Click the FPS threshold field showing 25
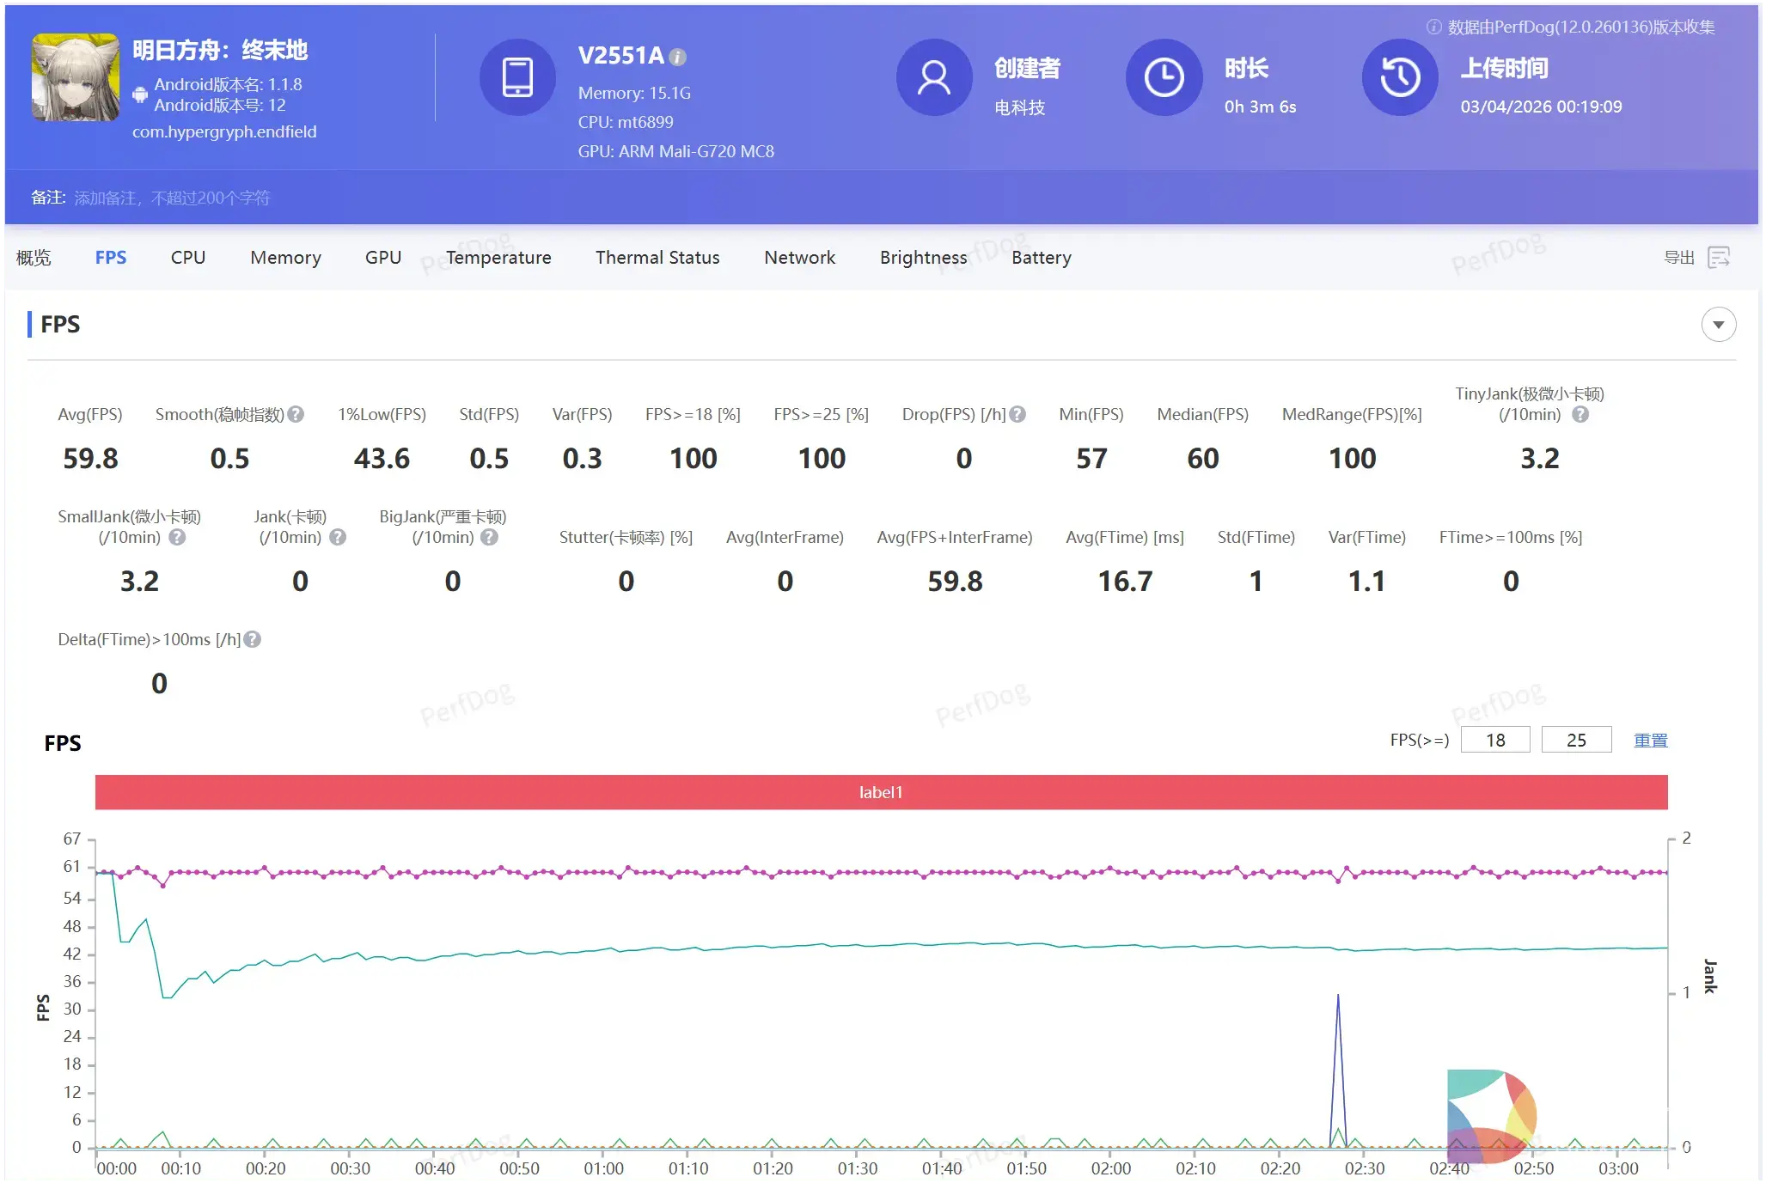 click(1576, 741)
